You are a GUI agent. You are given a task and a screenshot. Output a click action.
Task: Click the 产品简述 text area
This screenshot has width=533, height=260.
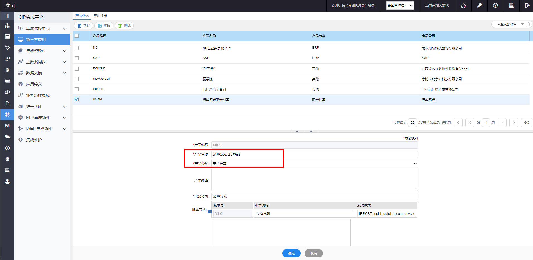pyautogui.click(x=314, y=180)
